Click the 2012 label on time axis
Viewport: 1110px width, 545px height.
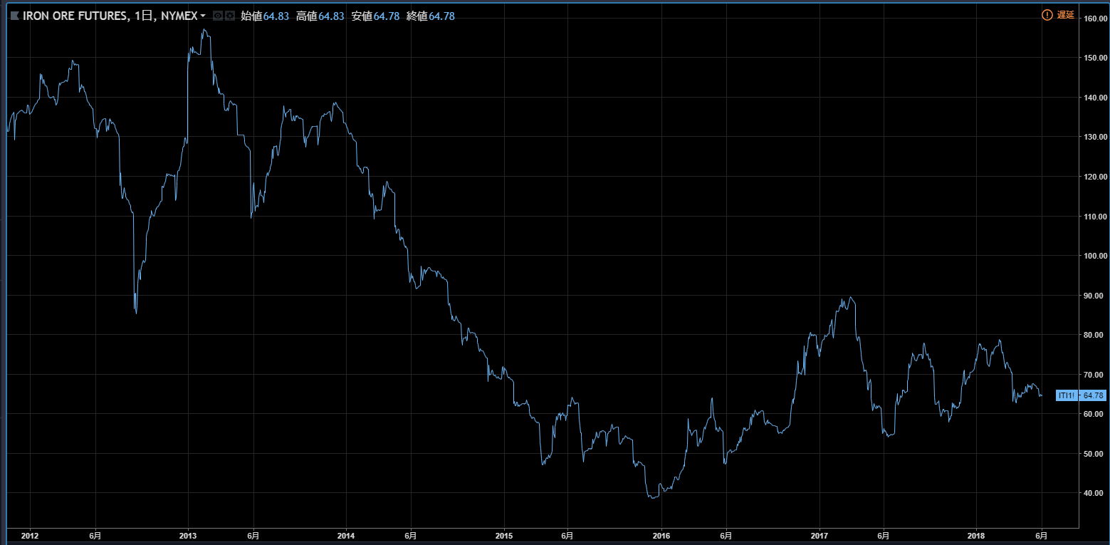(30, 535)
